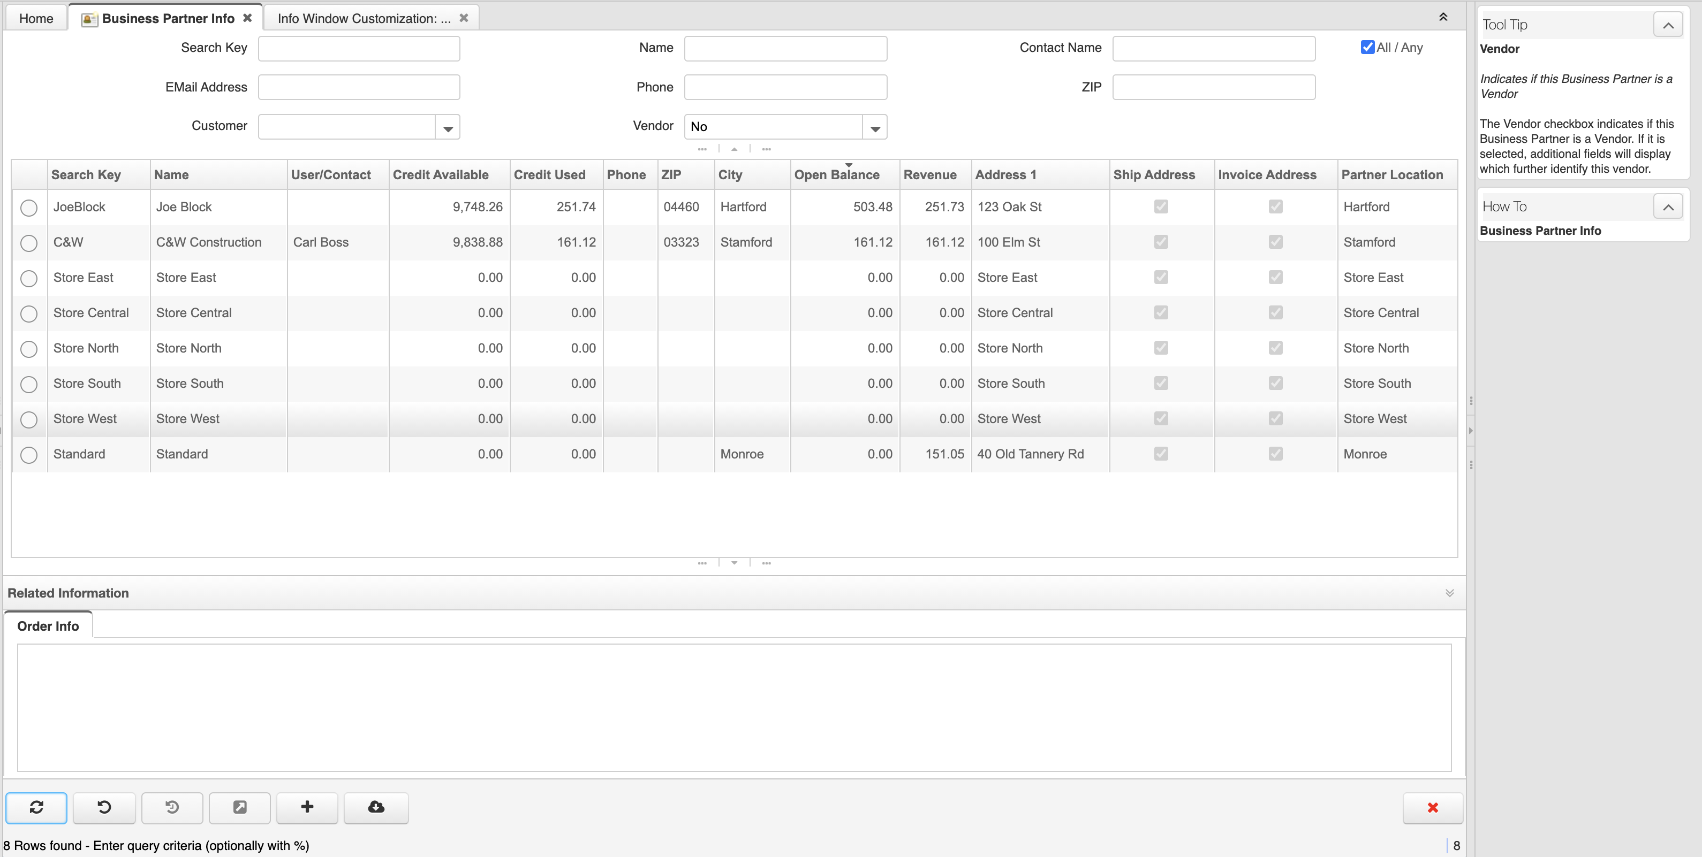Open the Vendor dropdown showing No
Viewport: 1702px width, 857px height.
point(875,127)
